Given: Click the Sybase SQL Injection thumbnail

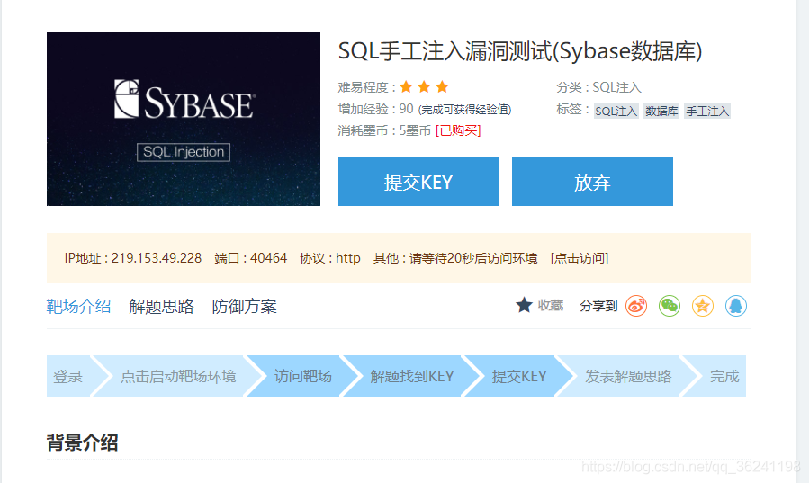Looking at the screenshot, I should pyautogui.click(x=184, y=119).
